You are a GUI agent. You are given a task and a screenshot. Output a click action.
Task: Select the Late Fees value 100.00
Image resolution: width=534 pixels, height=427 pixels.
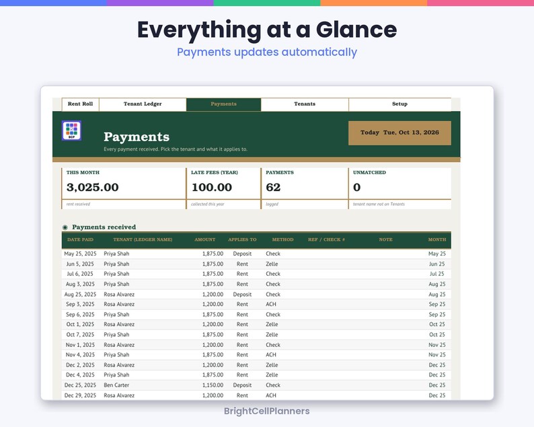click(x=211, y=188)
